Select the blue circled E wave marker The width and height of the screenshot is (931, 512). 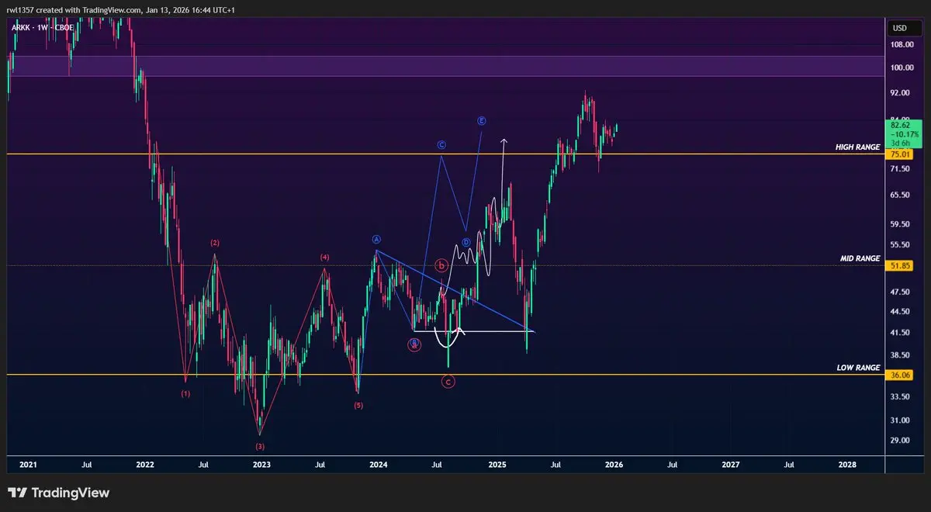(482, 121)
